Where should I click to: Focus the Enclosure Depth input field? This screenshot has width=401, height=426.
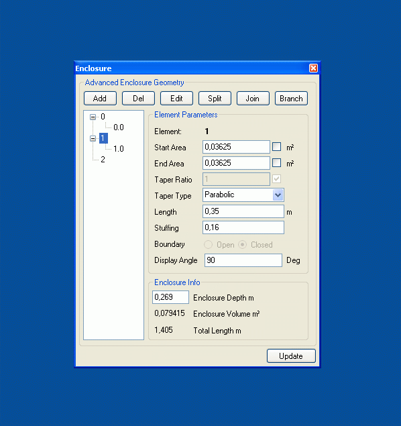170,297
